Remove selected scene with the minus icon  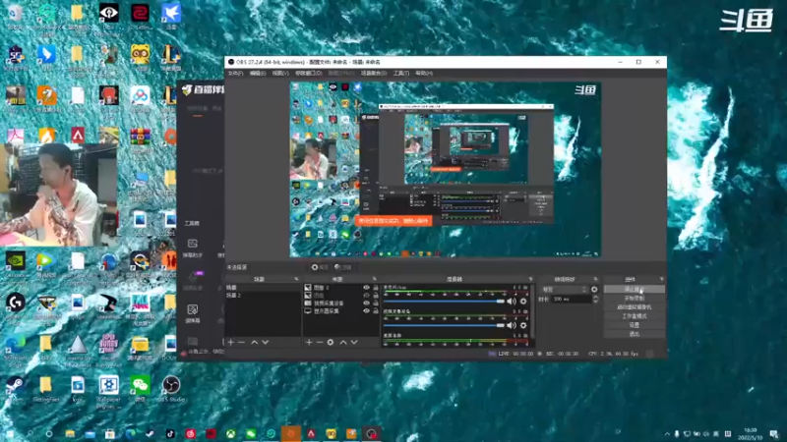pos(241,342)
